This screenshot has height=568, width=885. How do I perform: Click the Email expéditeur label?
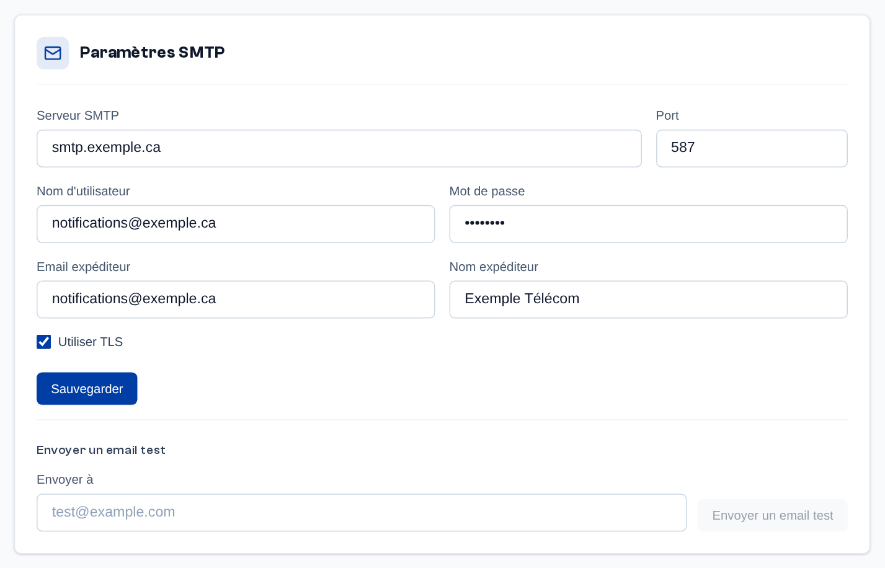(83, 267)
